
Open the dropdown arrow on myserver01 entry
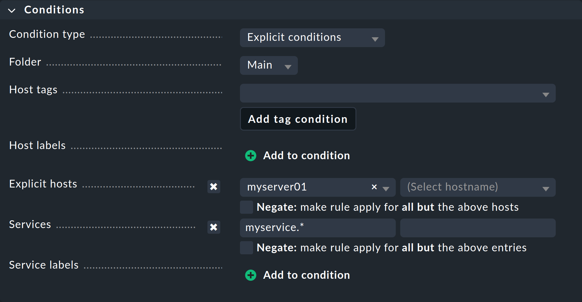point(386,188)
